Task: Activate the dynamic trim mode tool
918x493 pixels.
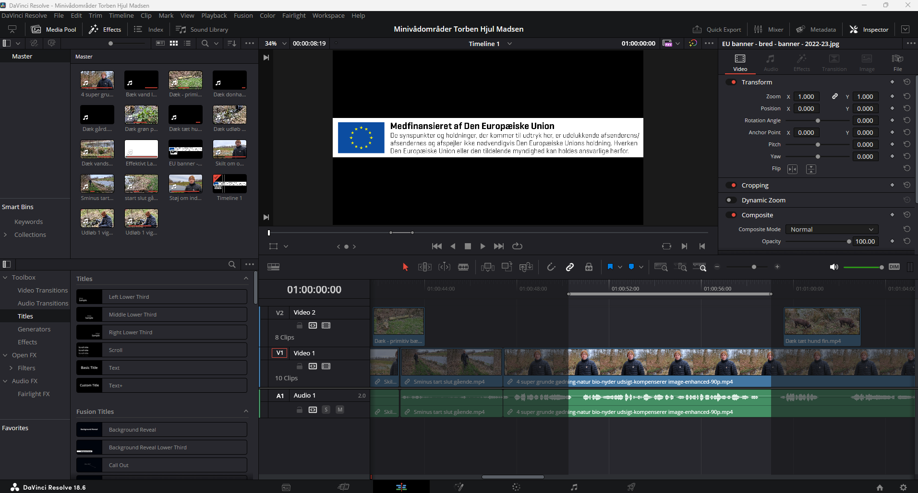Action: pyautogui.click(x=444, y=267)
